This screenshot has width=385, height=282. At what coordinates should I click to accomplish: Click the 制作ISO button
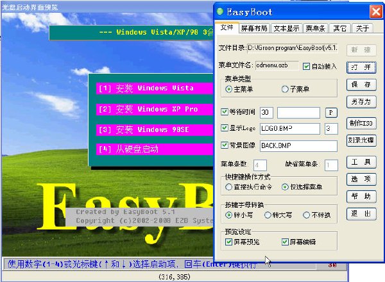tap(361, 123)
